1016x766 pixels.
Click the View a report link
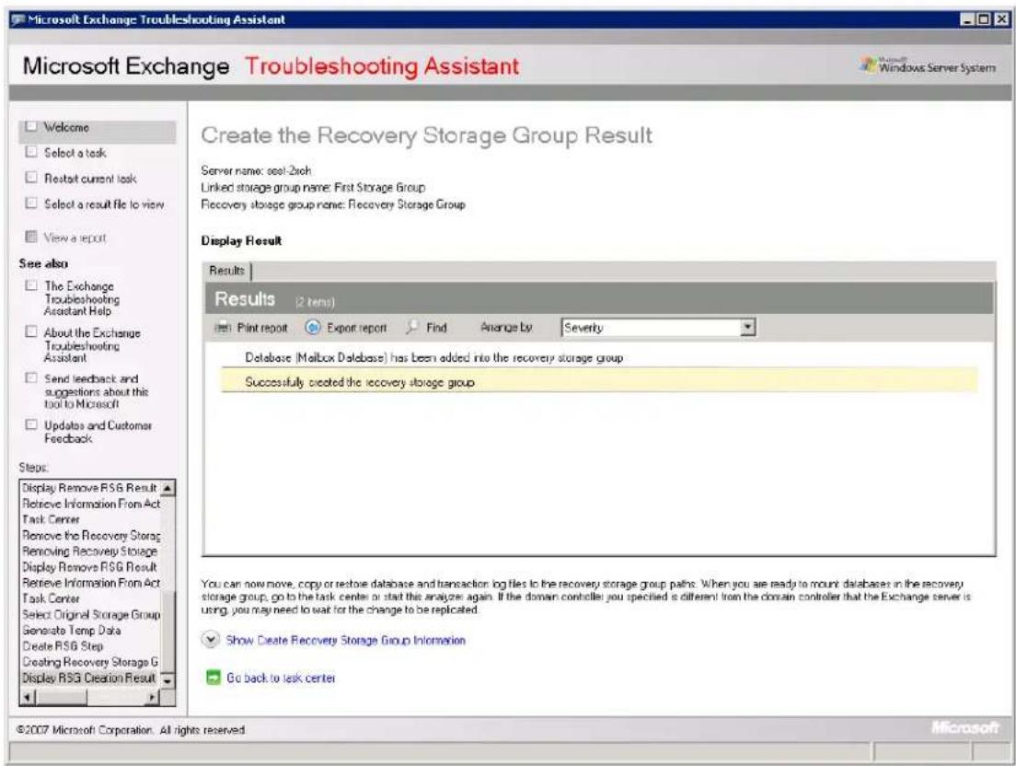(75, 238)
